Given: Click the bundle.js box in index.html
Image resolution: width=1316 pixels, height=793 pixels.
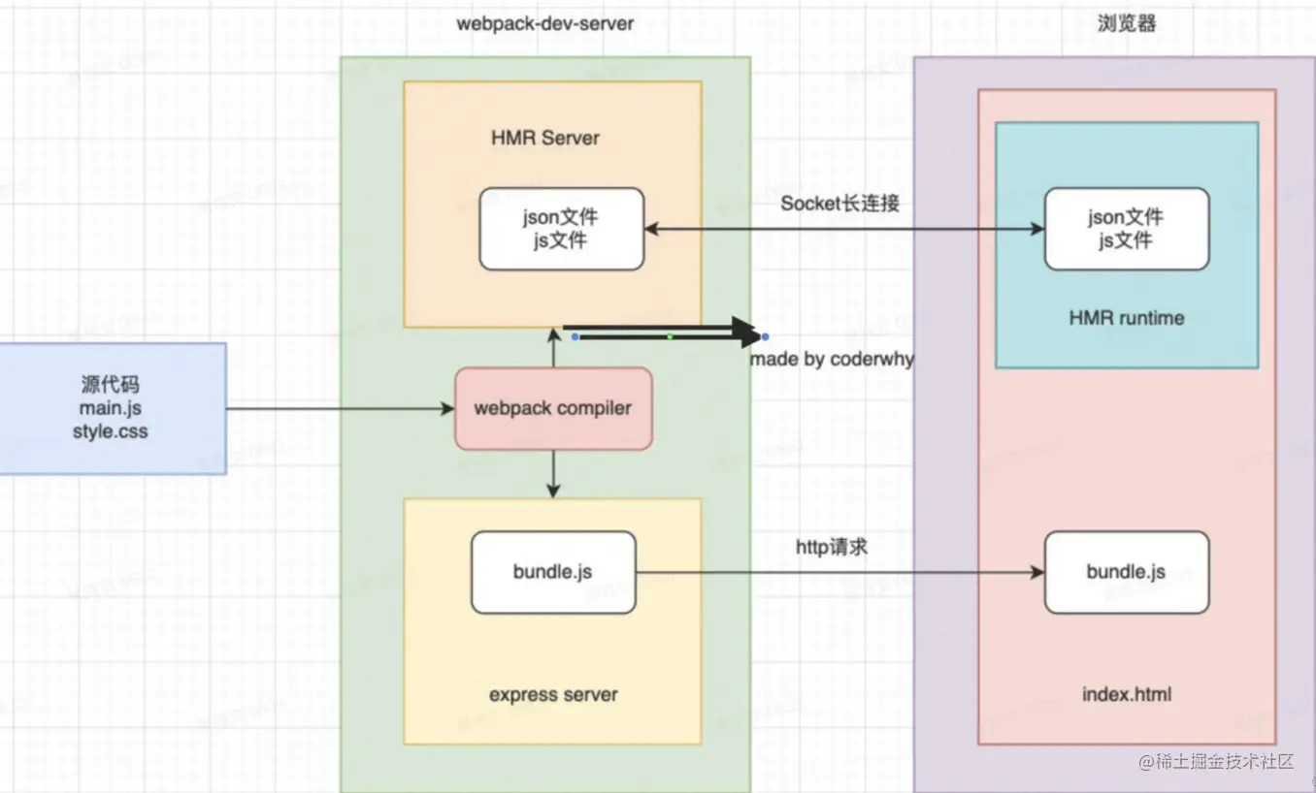Looking at the screenshot, I should click(1127, 572).
